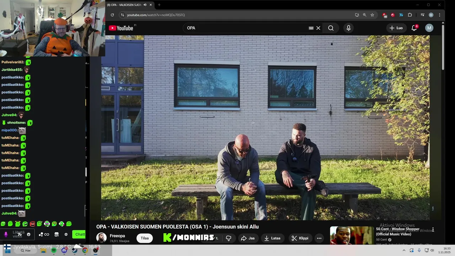
Task: Click the video player to pause
Action: click(265, 128)
